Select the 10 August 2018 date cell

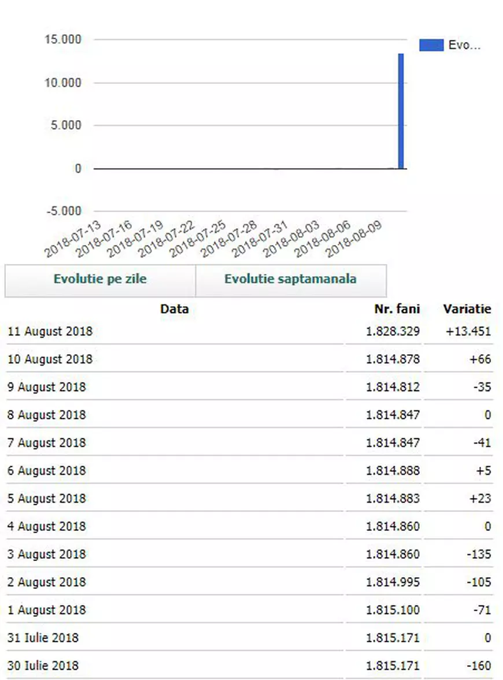[x=50, y=359]
